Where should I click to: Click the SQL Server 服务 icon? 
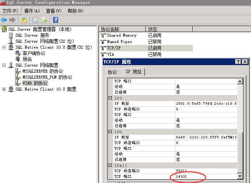11,35
